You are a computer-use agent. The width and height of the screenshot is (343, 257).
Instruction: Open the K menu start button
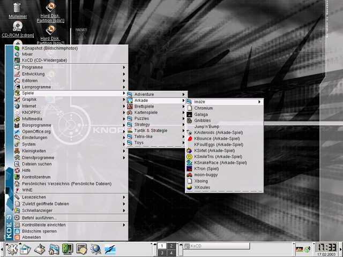tap(12, 249)
